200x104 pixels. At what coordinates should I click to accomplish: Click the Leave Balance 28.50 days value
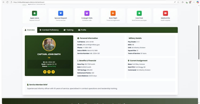click(x=93, y=76)
